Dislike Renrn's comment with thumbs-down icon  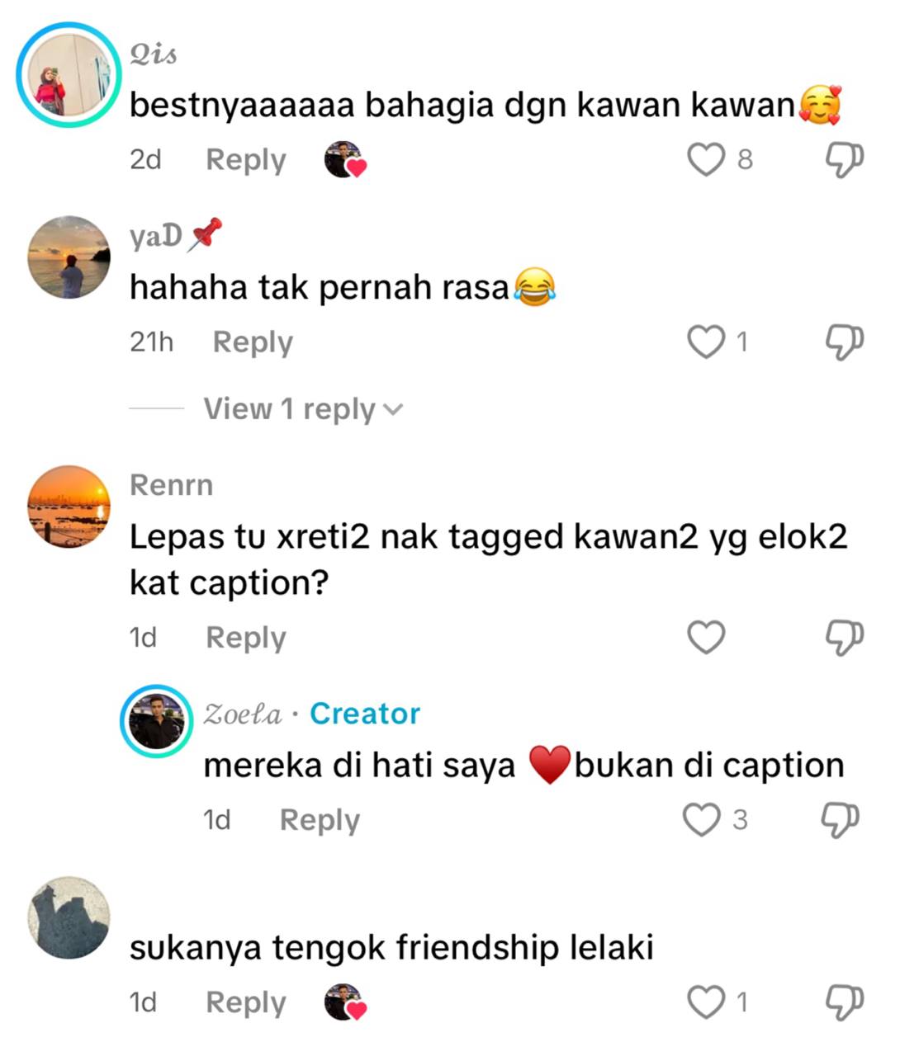click(844, 637)
